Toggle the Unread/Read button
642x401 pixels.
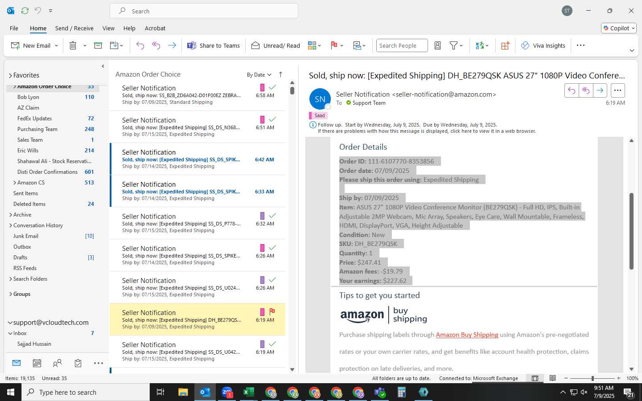pyautogui.click(x=276, y=45)
